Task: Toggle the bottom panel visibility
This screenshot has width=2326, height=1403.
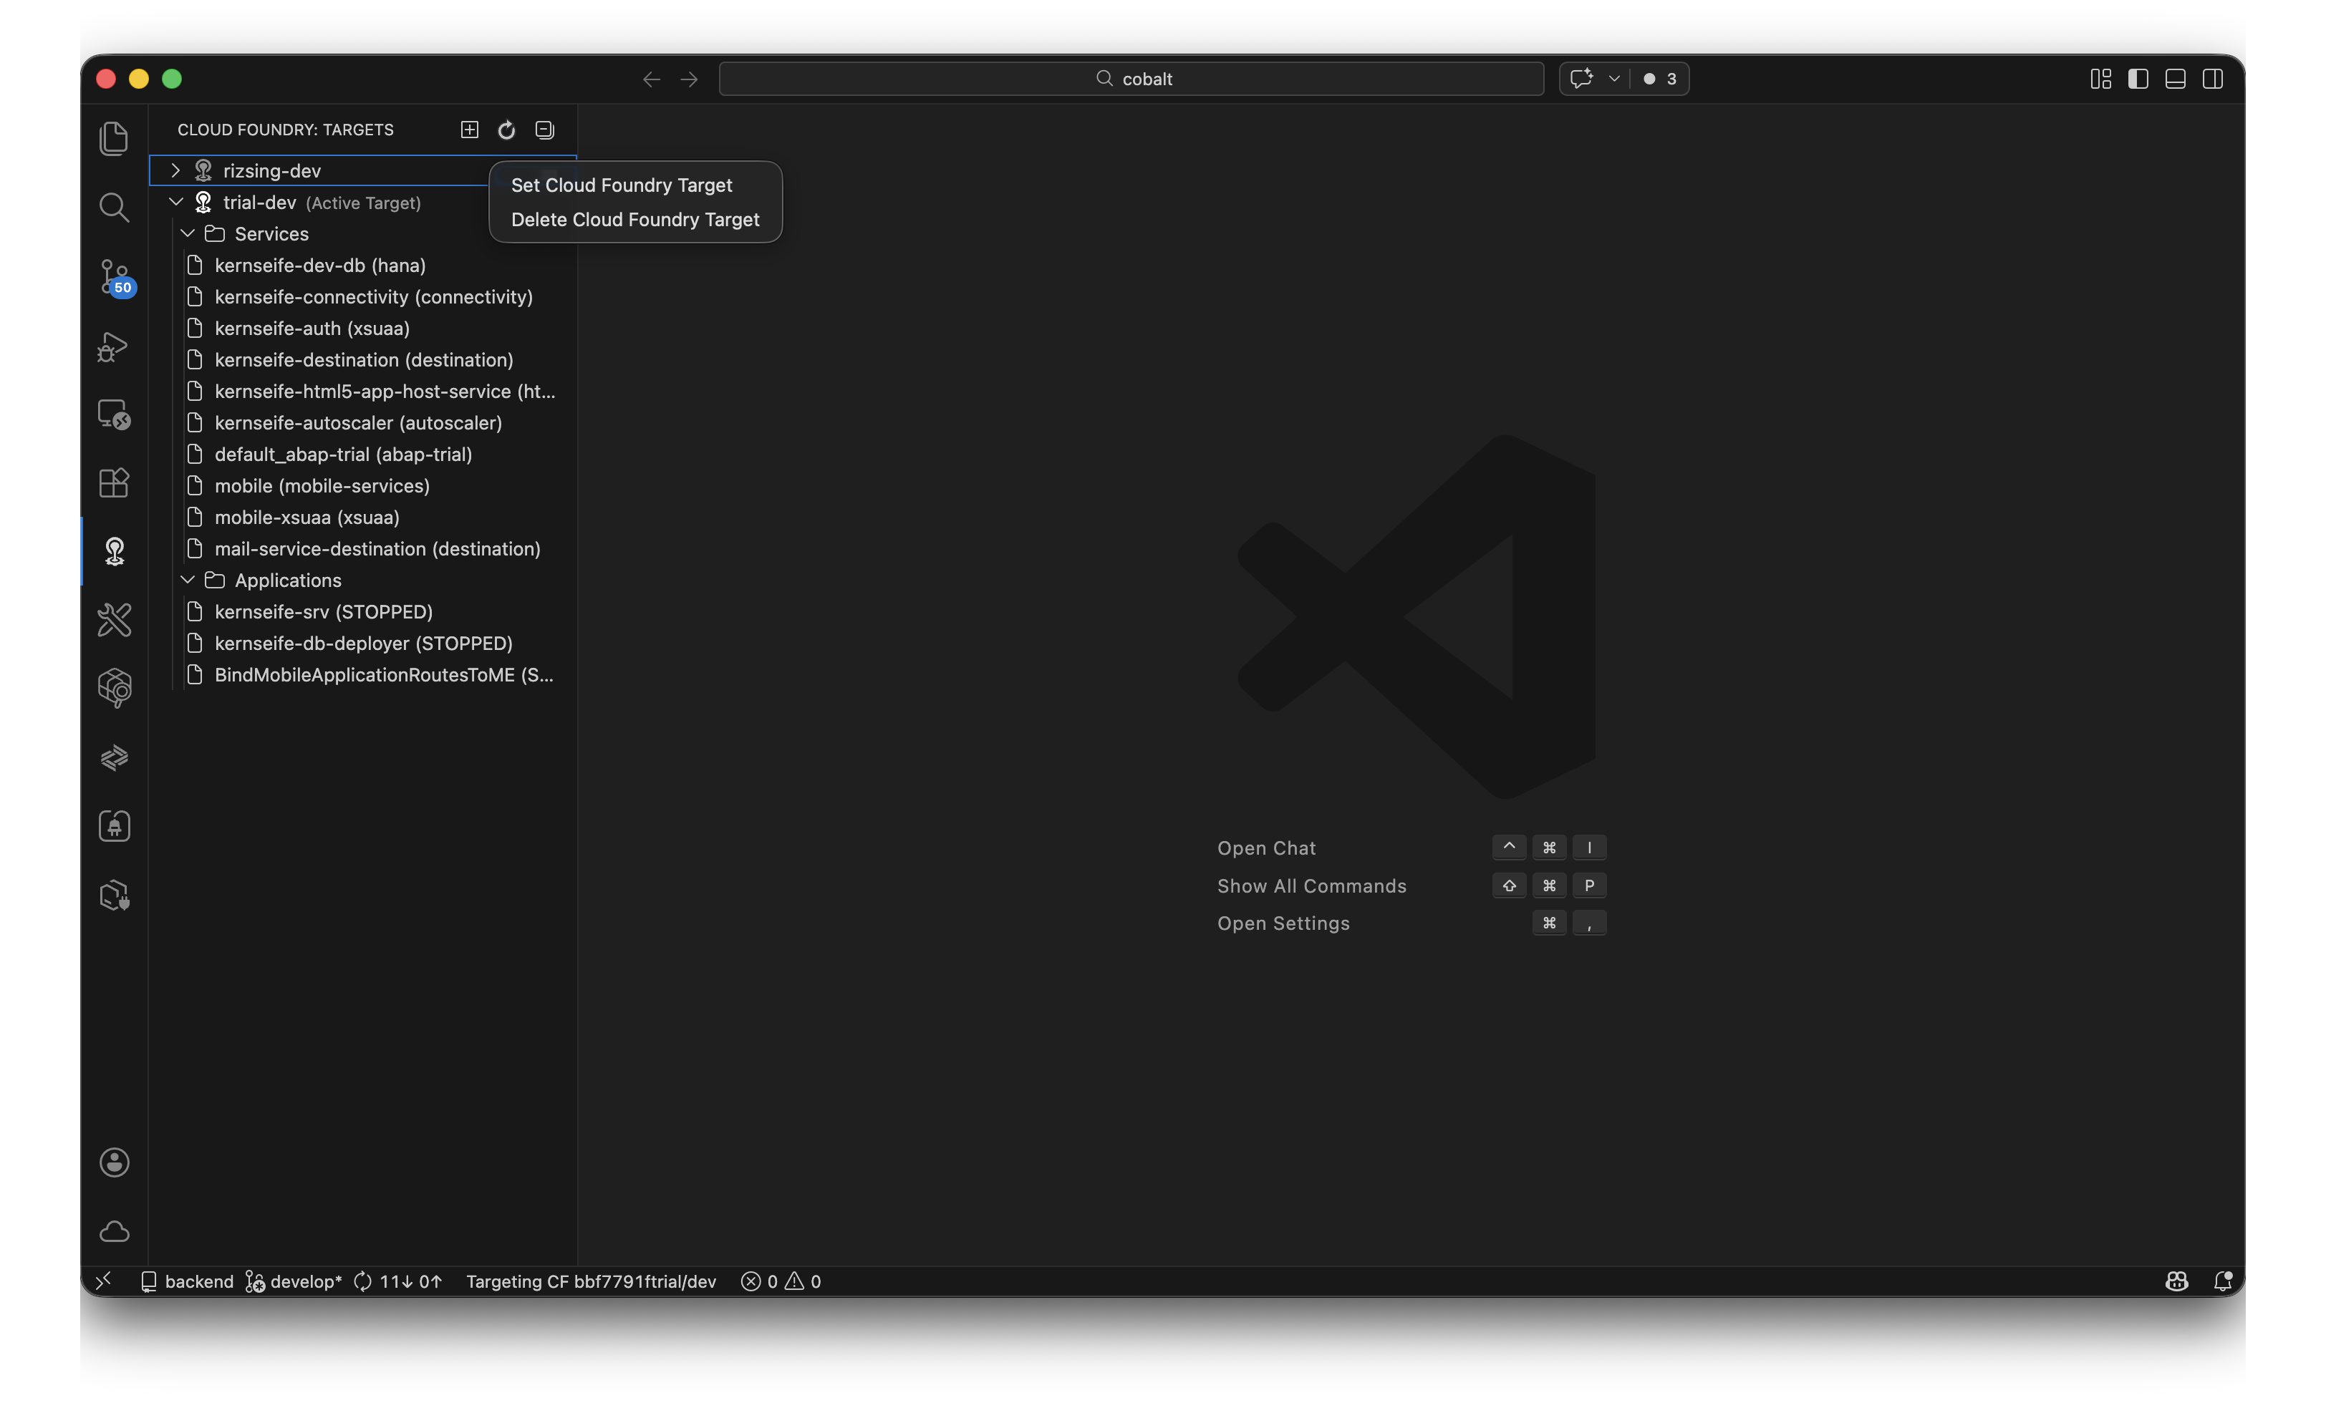Action: pos(2175,79)
